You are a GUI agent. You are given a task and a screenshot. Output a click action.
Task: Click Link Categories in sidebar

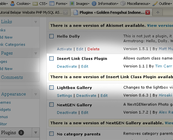pos(13,44)
